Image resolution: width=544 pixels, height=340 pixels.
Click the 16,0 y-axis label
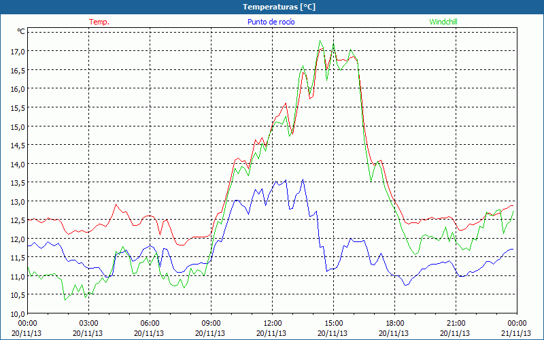(18, 89)
